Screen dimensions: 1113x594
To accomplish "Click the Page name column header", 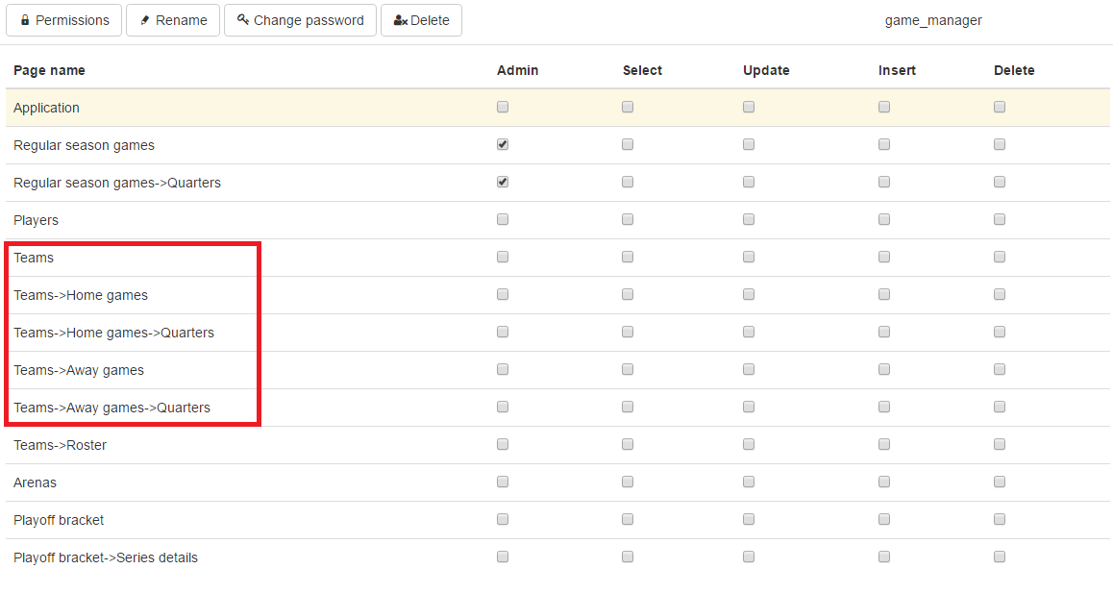I will (x=49, y=70).
